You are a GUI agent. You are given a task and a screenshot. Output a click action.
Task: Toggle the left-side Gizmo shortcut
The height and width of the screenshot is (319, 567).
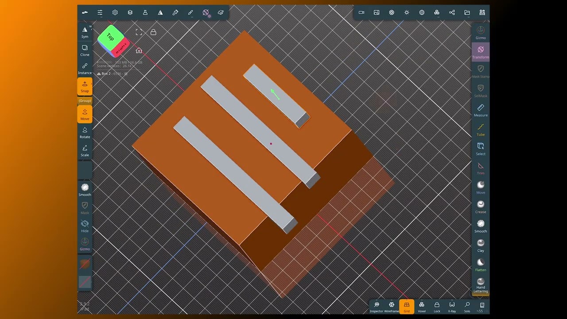tap(85, 245)
